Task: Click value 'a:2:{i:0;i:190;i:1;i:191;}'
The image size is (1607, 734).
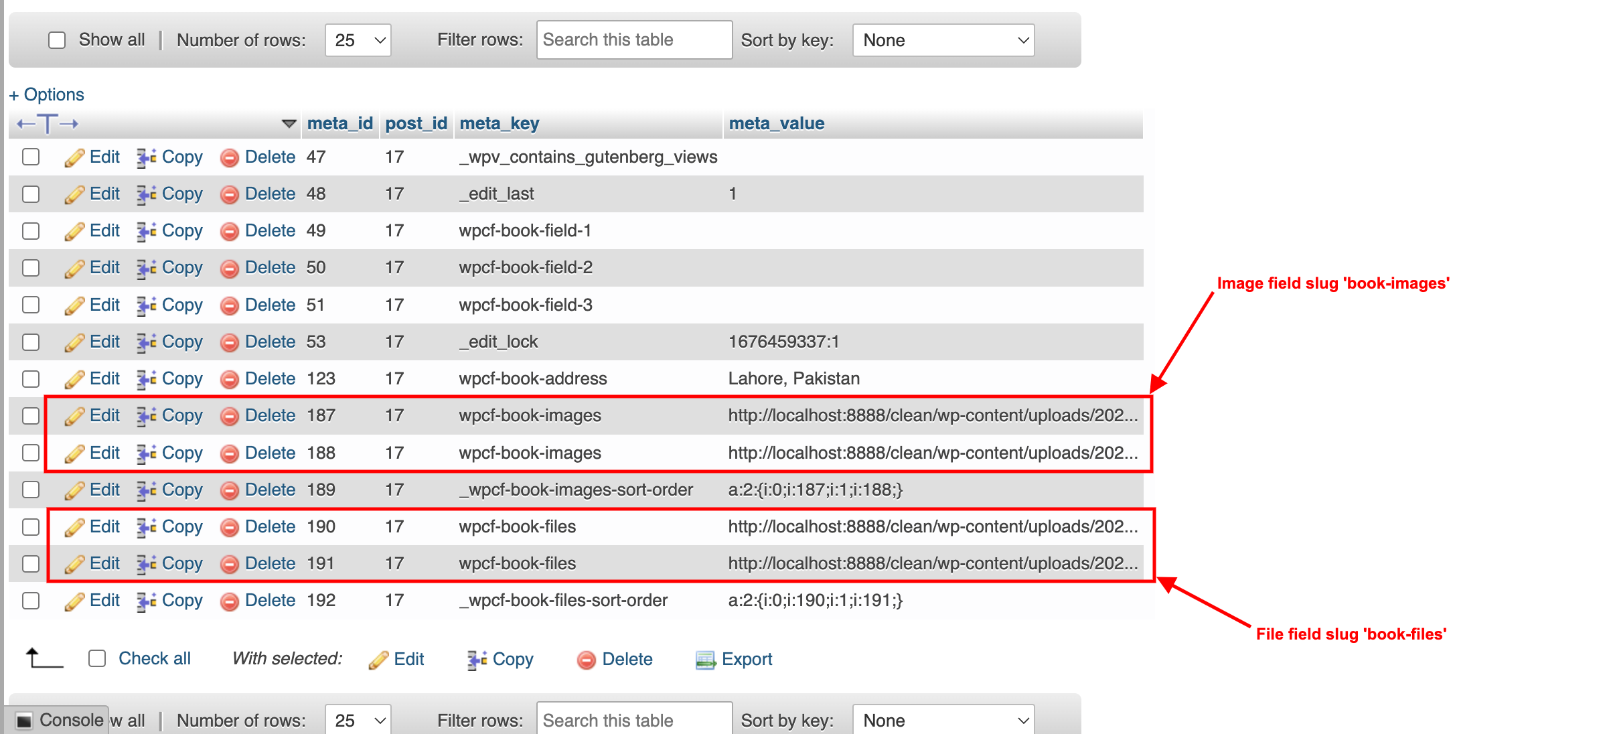Action: (x=815, y=601)
